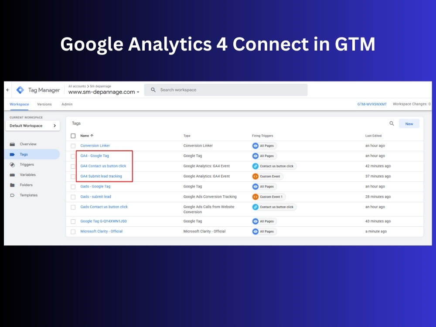Open the Variables brick icon in sidebar
The width and height of the screenshot is (436, 327).
click(x=12, y=175)
